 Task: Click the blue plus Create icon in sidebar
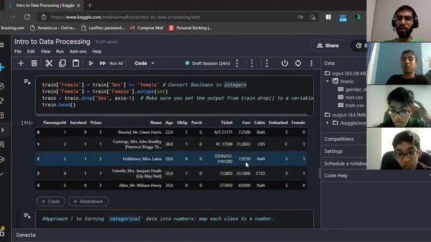[x=2, y=67]
